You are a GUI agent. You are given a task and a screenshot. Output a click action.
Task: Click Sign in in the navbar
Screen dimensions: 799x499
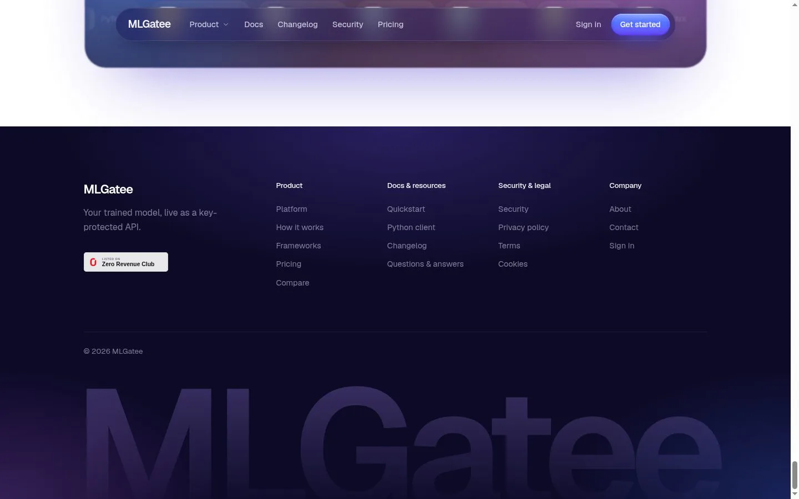(588, 24)
